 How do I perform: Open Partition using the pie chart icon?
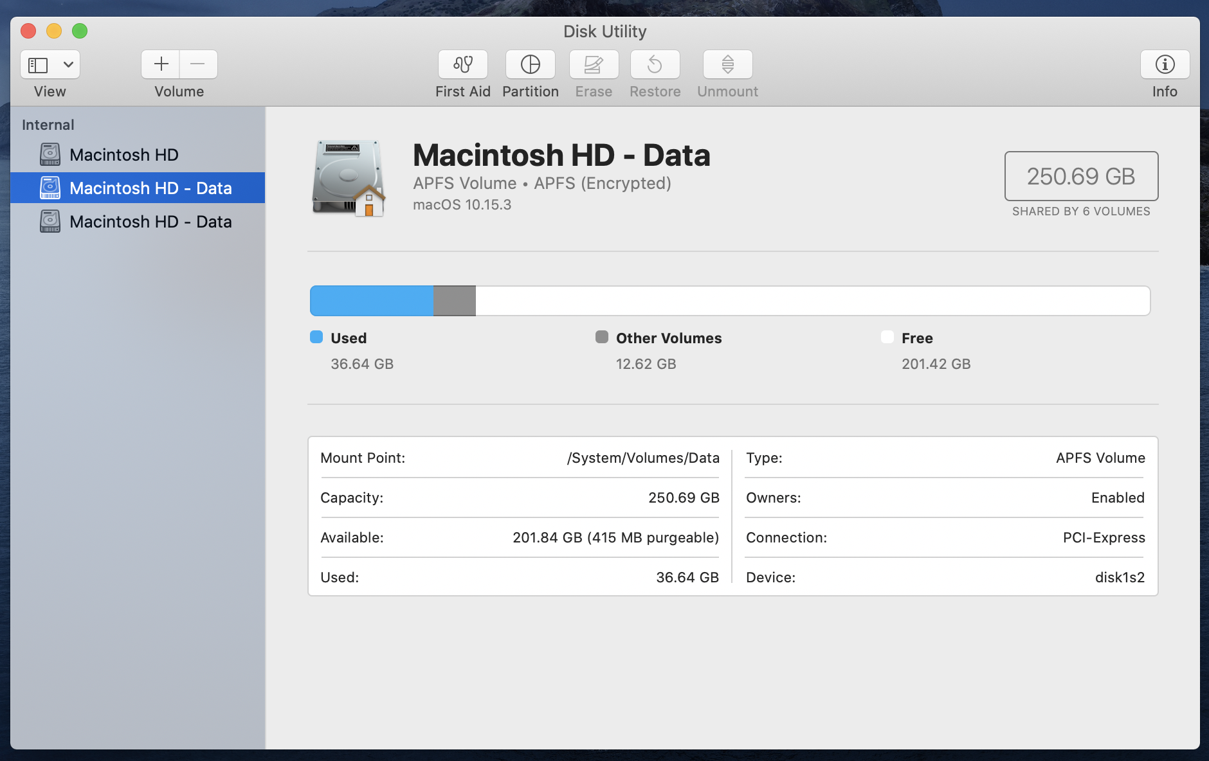531,64
